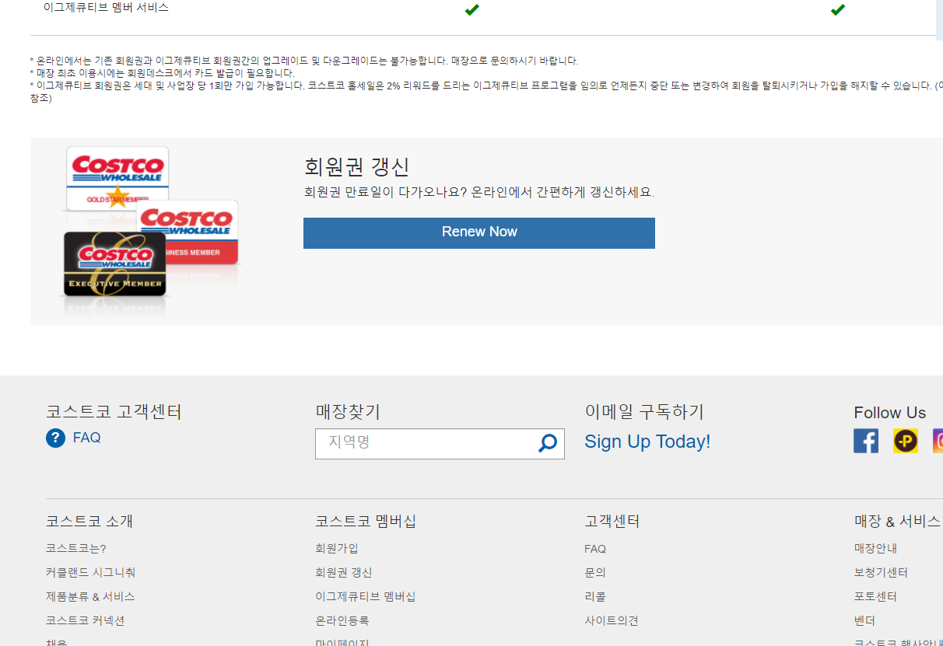
Task: Open the 리콜 footer link
Action: point(595,596)
